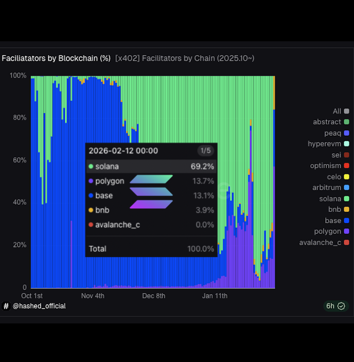Click the 1/5 page indicator in tooltip
This screenshot has width=354, height=362.
(205, 151)
